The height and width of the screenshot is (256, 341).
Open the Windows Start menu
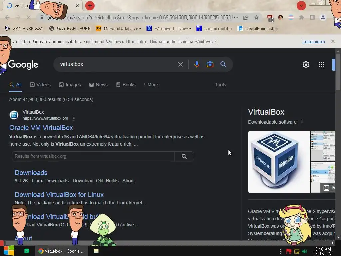pyautogui.click(x=9, y=251)
